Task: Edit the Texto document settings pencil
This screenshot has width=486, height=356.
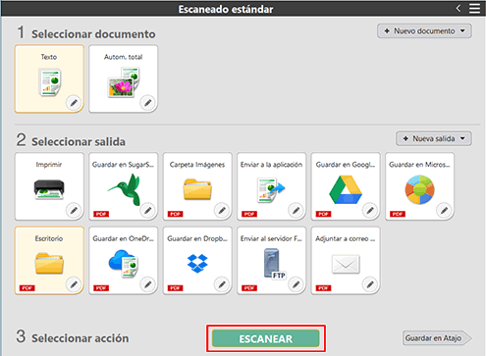Action: click(74, 103)
